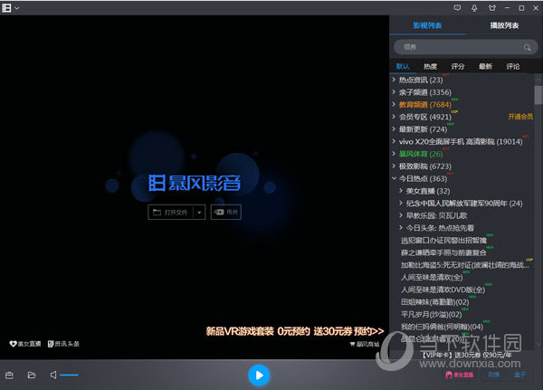Sort list by 评分
Viewport: 543px width, 390px height.
coord(458,66)
